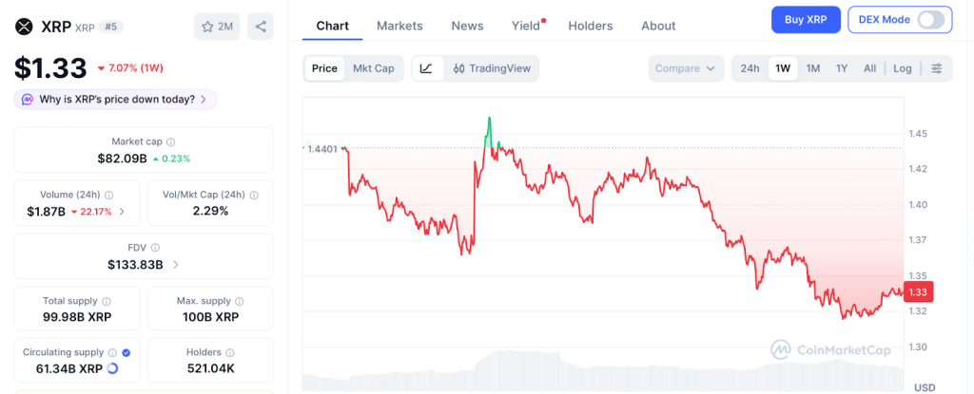Click the Buy XRP button
Viewport: 974px width, 394px height.
tap(804, 19)
